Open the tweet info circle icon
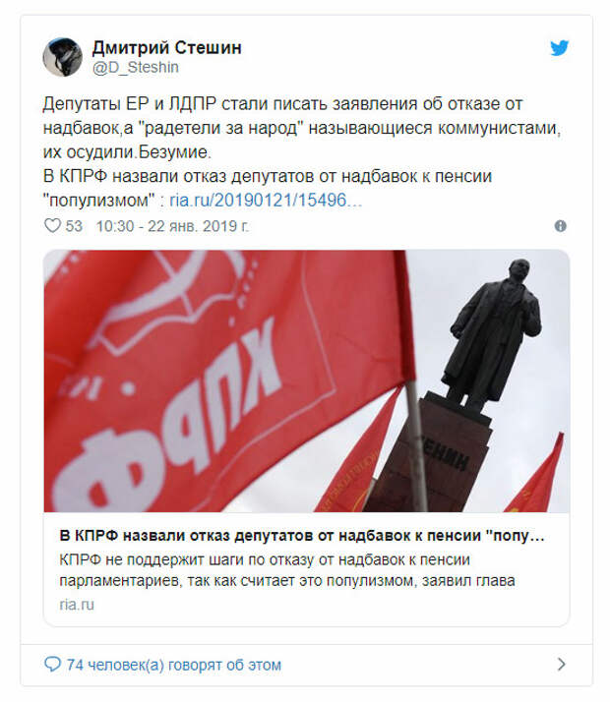The image size is (610, 702). click(x=560, y=226)
